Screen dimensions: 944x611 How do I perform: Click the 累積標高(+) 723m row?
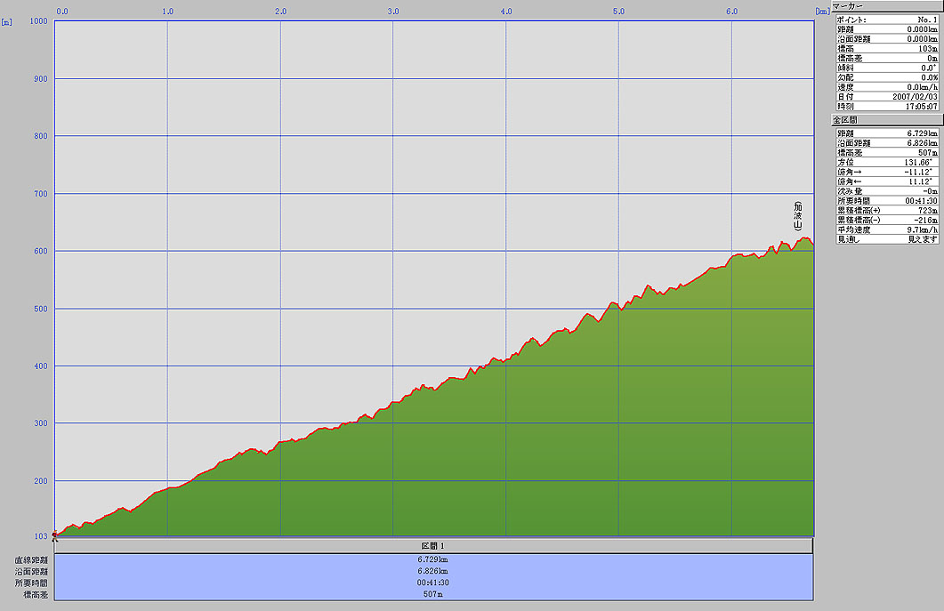pos(886,210)
